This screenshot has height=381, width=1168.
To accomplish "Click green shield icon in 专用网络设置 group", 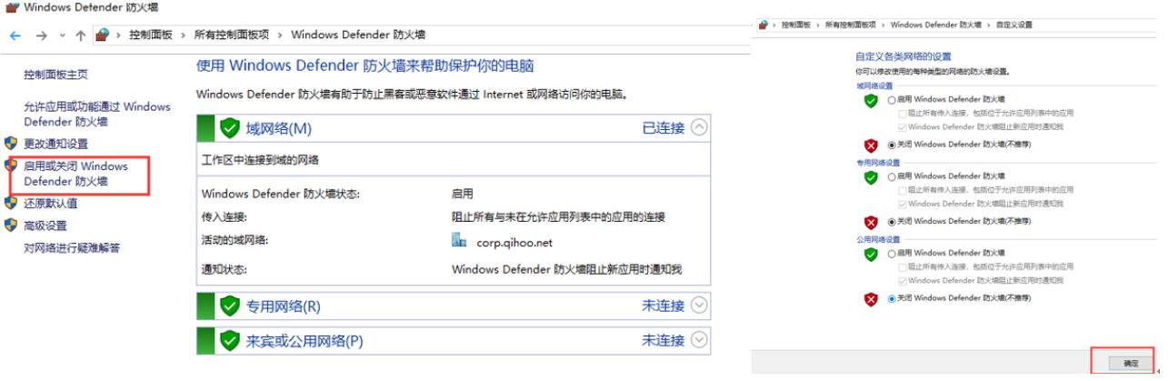I will 871,178.
